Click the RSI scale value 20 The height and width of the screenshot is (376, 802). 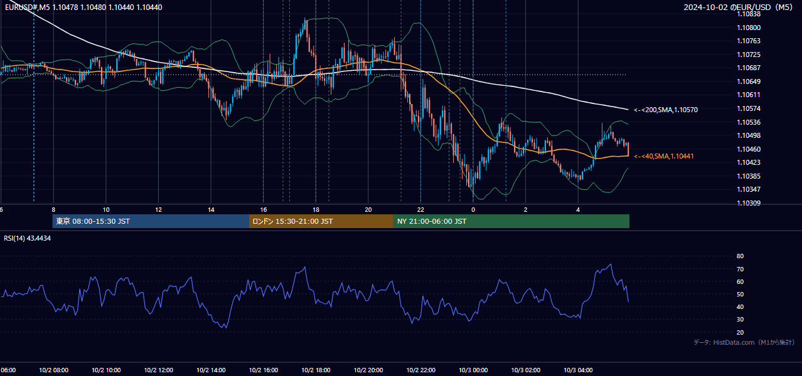tap(741, 332)
